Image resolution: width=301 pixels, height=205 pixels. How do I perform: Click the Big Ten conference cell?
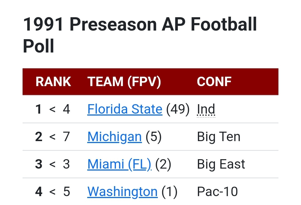(x=219, y=137)
